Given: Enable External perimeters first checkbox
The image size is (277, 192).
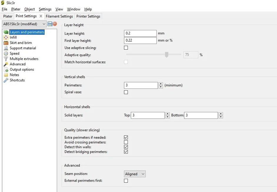Looking at the screenshot, I should [126, 181].
